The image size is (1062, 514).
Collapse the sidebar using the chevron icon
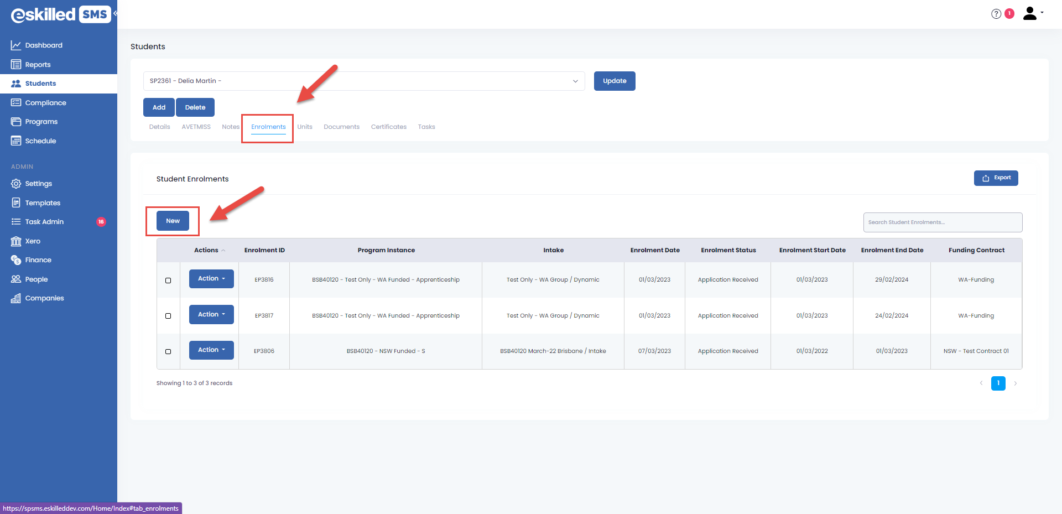pyautogui.click(x=116, y=13)
